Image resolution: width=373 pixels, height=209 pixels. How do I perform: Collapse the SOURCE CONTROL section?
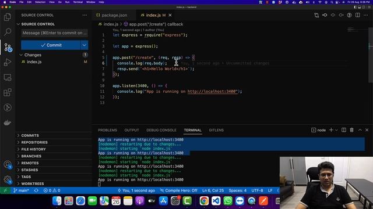18,24
